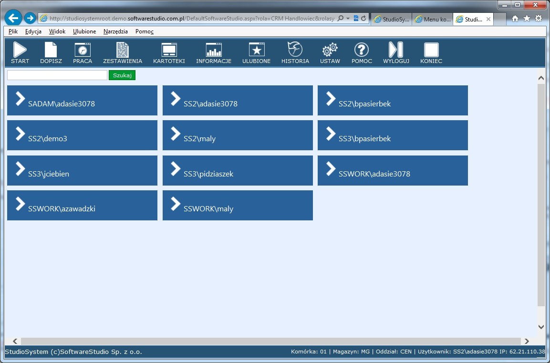This screenshot has width=550, height=363.
Task: Open the KARTOTEKI icon
Action: coord(169,50)
